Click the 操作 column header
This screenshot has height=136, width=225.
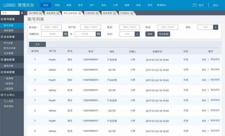pos(211,51)
